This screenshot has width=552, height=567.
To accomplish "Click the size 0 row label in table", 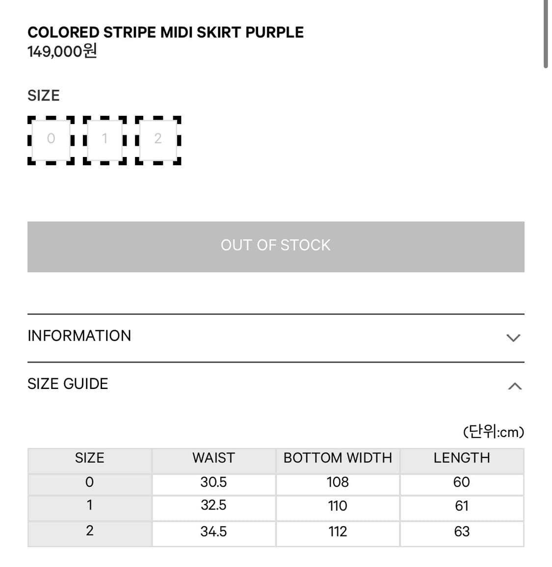I will (x=89, y=482).
